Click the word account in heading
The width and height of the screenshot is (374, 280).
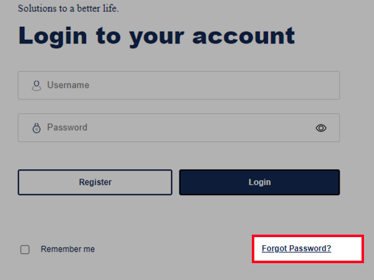tap(244, 36)
